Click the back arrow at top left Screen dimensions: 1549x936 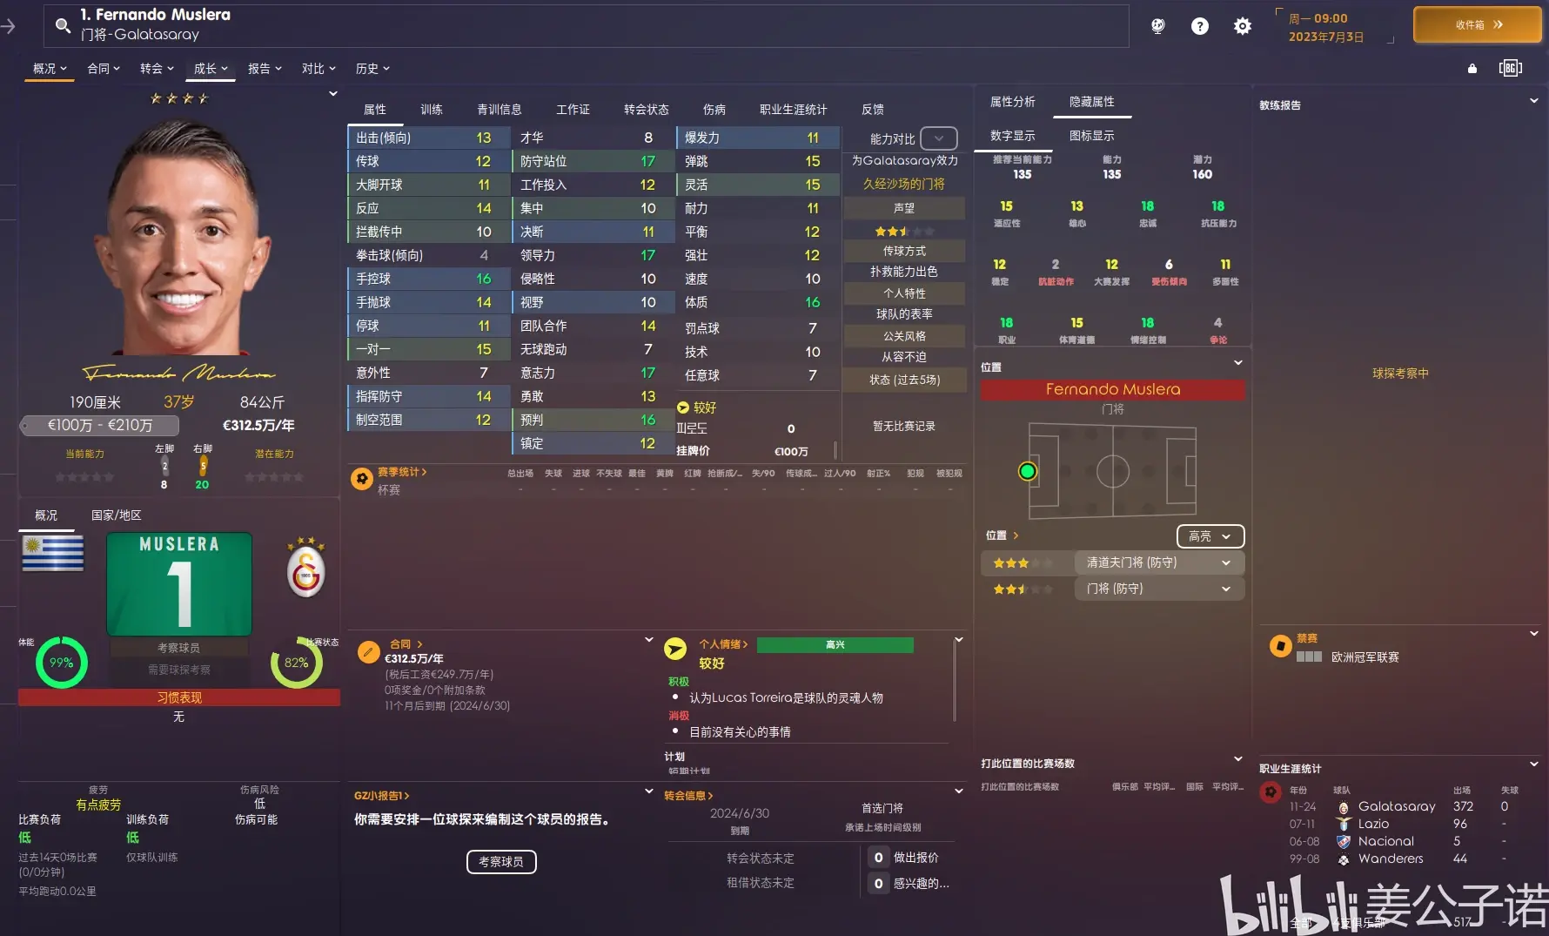tap(9, 27)
